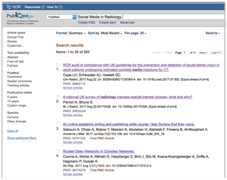Click the Clear all filters link
Viewport: 227px width, 180px height.
coord(13,131)
